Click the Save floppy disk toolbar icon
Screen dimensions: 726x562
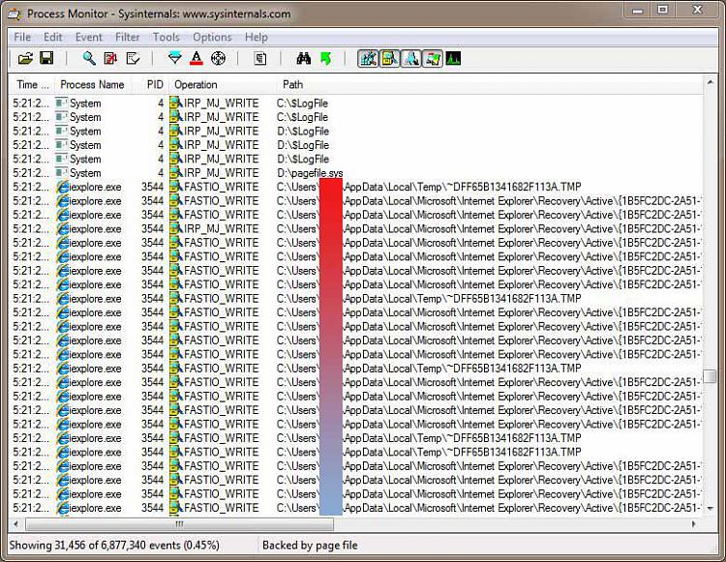[x=46, y=58]
